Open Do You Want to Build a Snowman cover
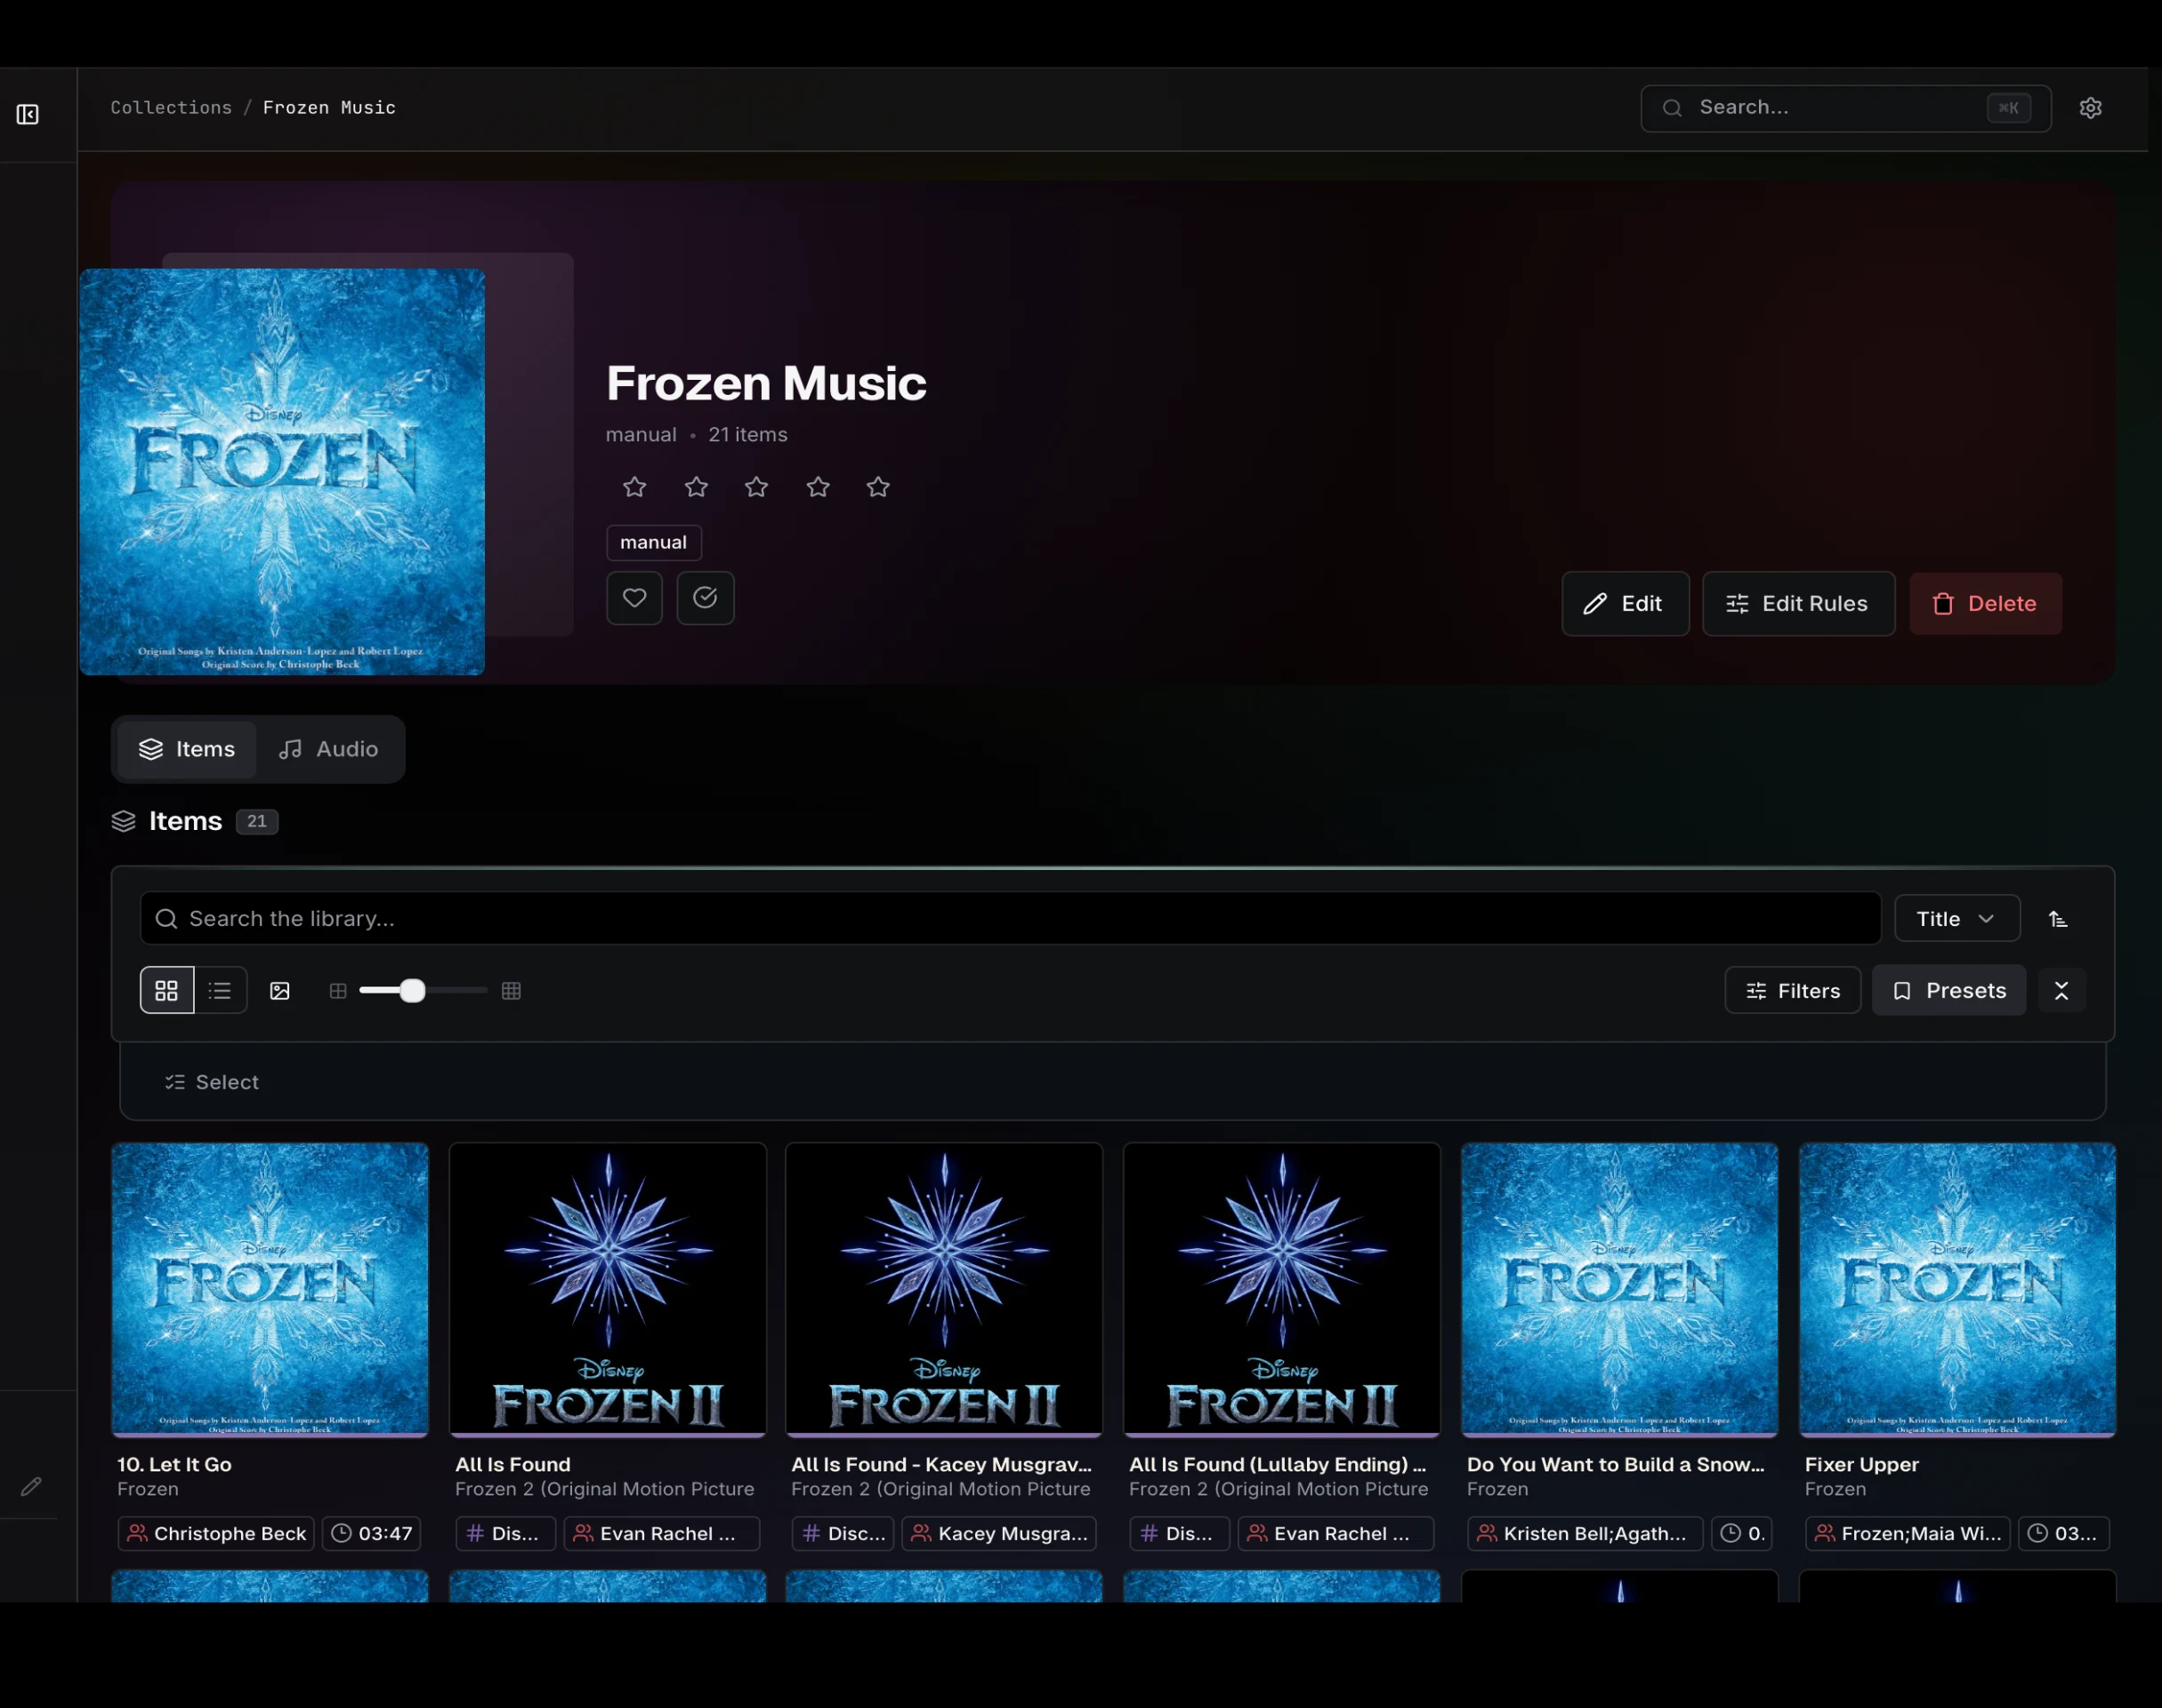Image resolution: width=2162 pixels, height=1708 pixels. point(1620,1289)
